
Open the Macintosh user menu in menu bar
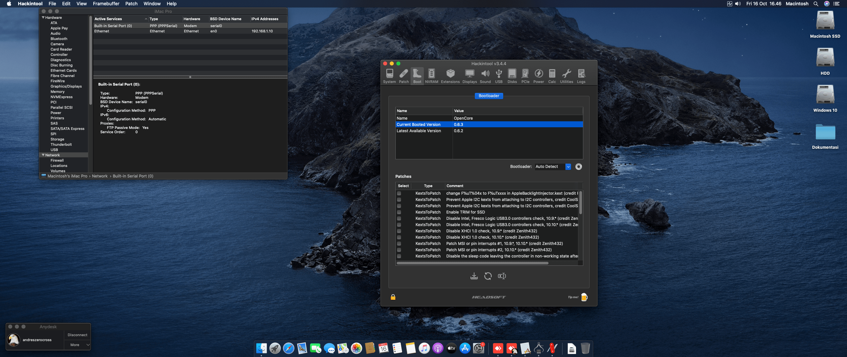[x=797, y=4]
